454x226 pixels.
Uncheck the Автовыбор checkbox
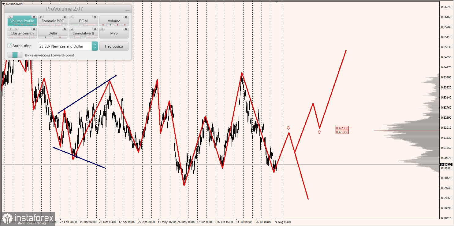pyautogui.click(x=9, y=45)
